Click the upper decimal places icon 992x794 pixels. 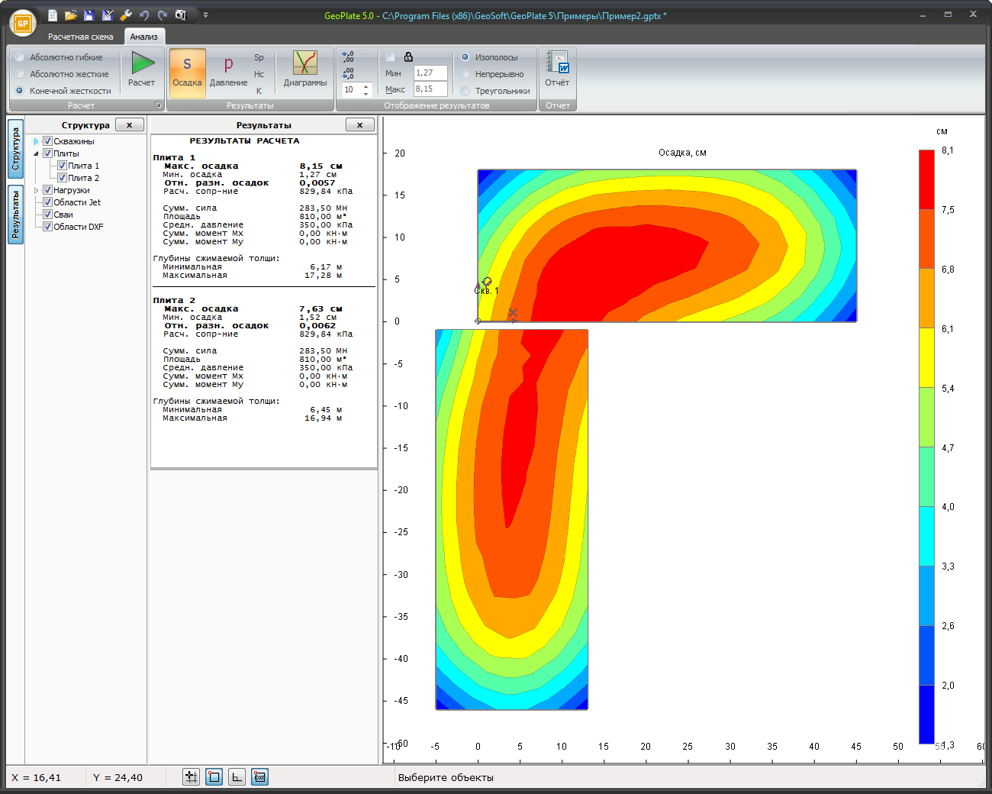pyautogui.click(x=348, y=57)
